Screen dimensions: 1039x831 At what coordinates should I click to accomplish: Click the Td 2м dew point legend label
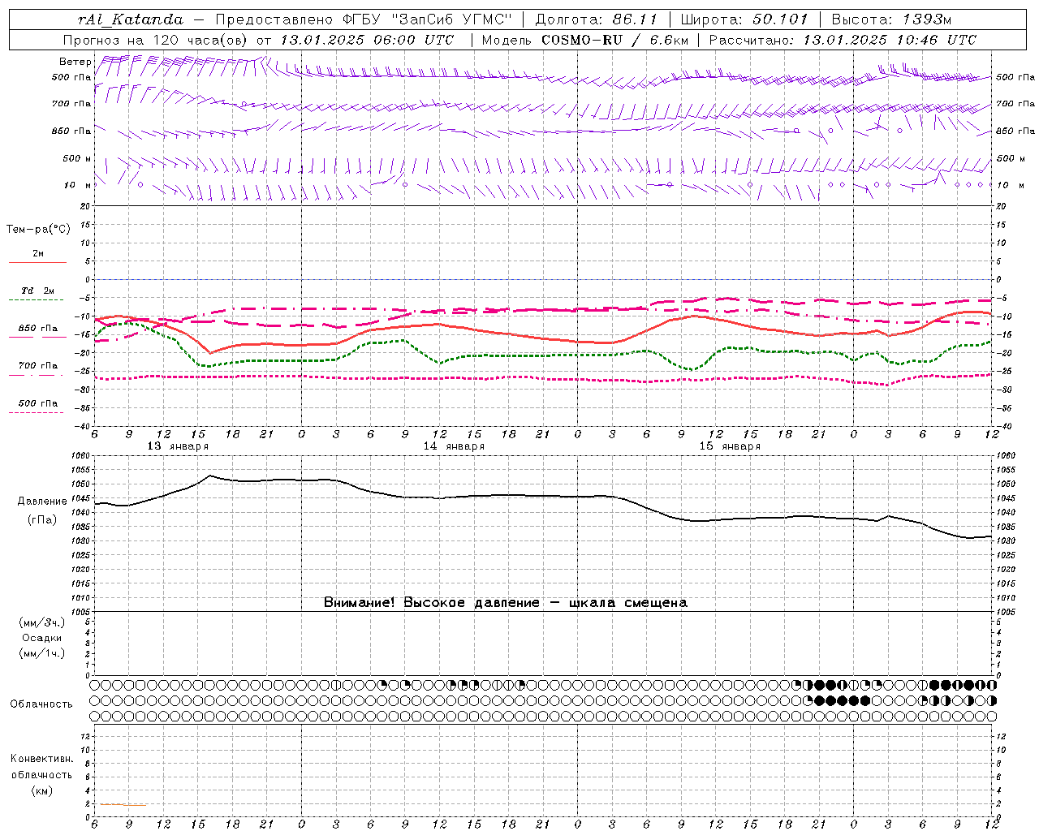coord(38,291)
